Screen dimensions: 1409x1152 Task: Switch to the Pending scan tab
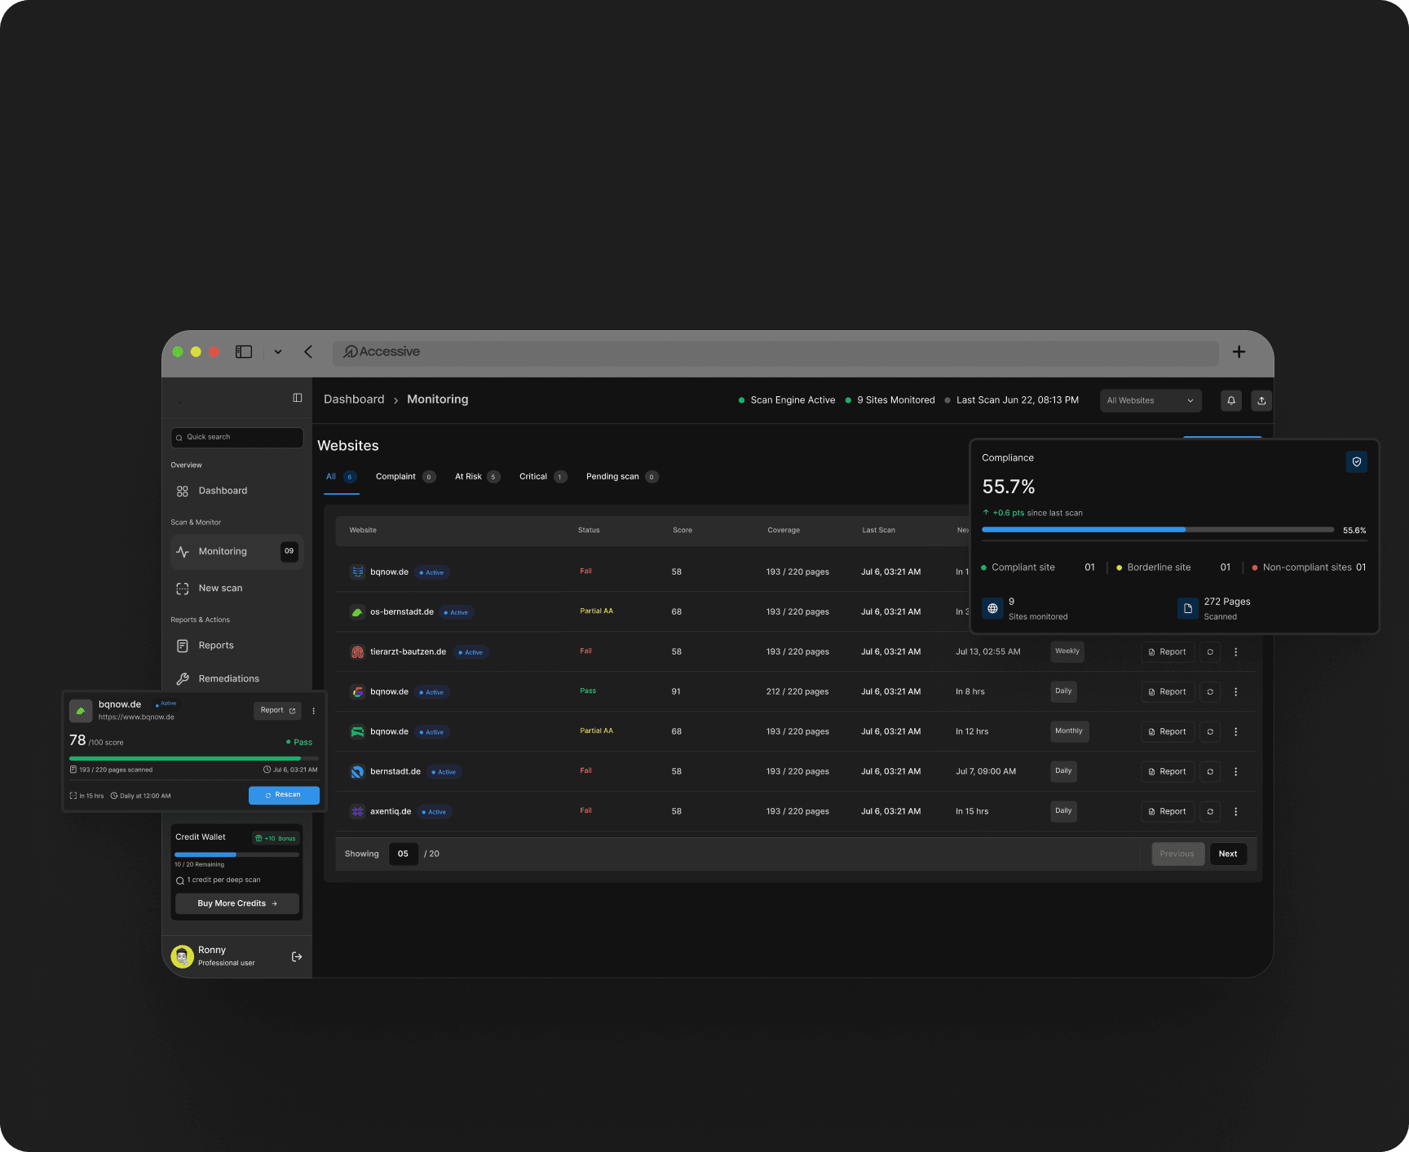point(621,477)
